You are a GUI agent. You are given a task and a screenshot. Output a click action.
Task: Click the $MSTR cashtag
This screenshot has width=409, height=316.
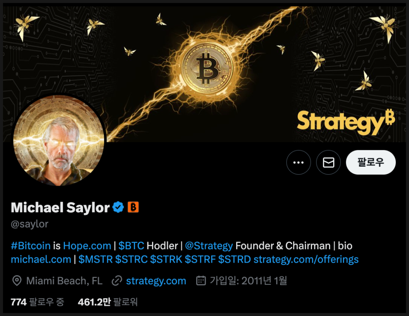95,259
